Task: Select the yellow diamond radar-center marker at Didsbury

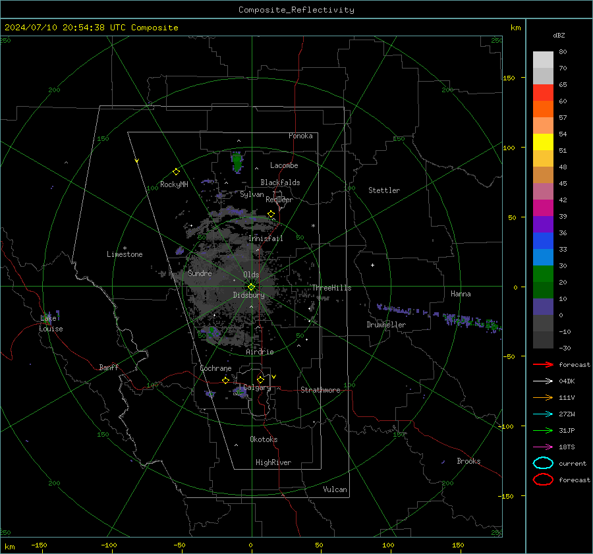Action: click(251, 287)
